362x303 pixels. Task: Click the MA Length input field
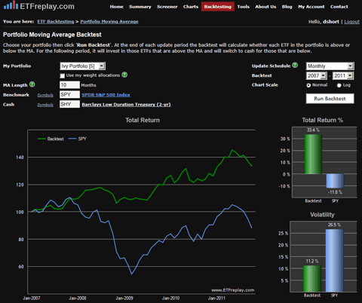(69, 85)
